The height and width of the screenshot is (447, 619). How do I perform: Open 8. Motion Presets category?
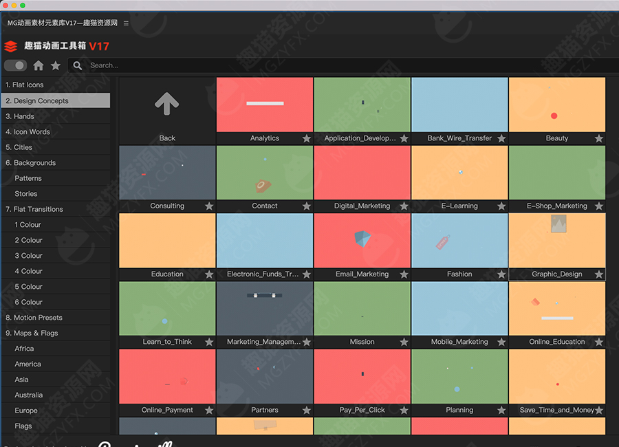(56, 318)
